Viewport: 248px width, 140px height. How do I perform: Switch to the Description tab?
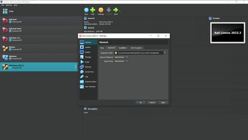[123, 48]
